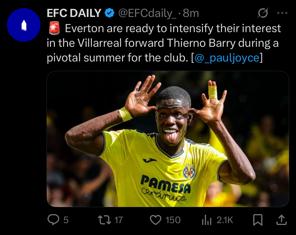296x235 pixels.
Task: Open the EFC DAILY profile avatar
Action: tap(24, 25)
